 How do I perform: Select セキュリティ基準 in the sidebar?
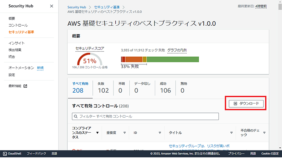click(21, 32)
